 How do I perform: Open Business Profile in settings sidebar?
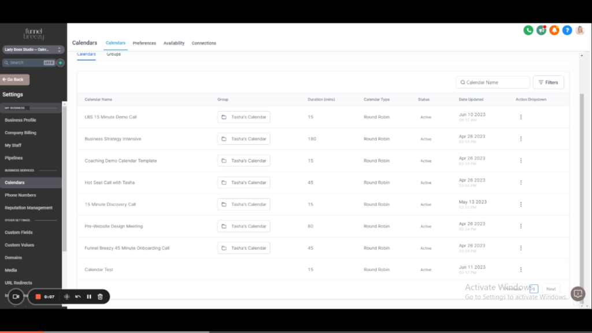(20, 120)
